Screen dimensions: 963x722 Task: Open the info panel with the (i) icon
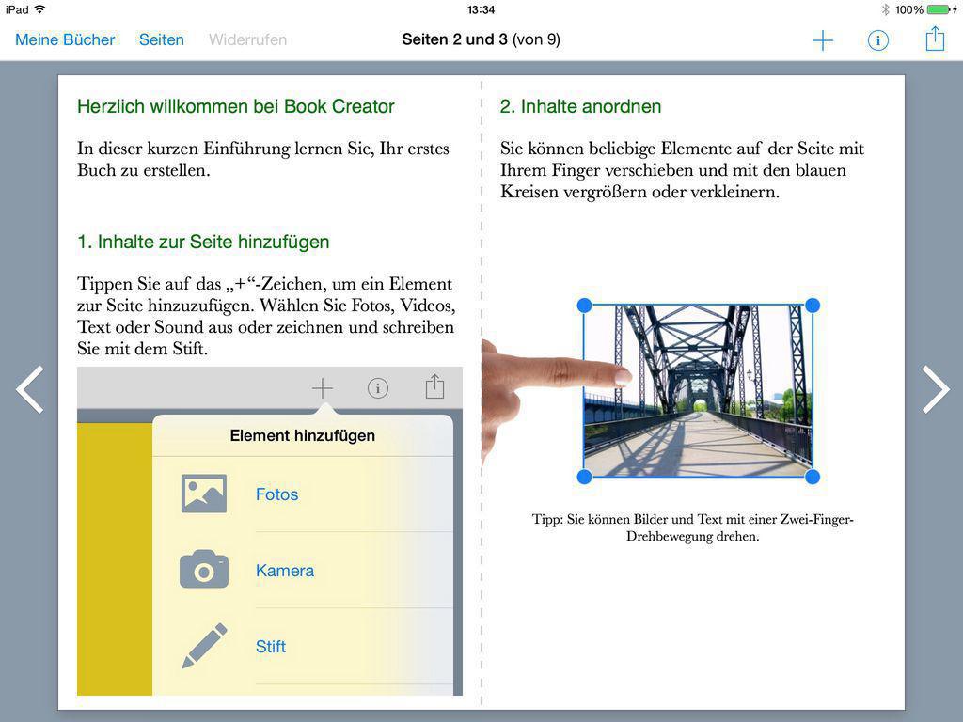tap(877, 39)
